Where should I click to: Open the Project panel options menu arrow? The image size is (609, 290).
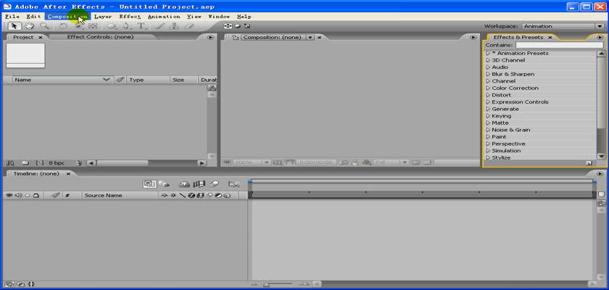click(x=210, y=37)
